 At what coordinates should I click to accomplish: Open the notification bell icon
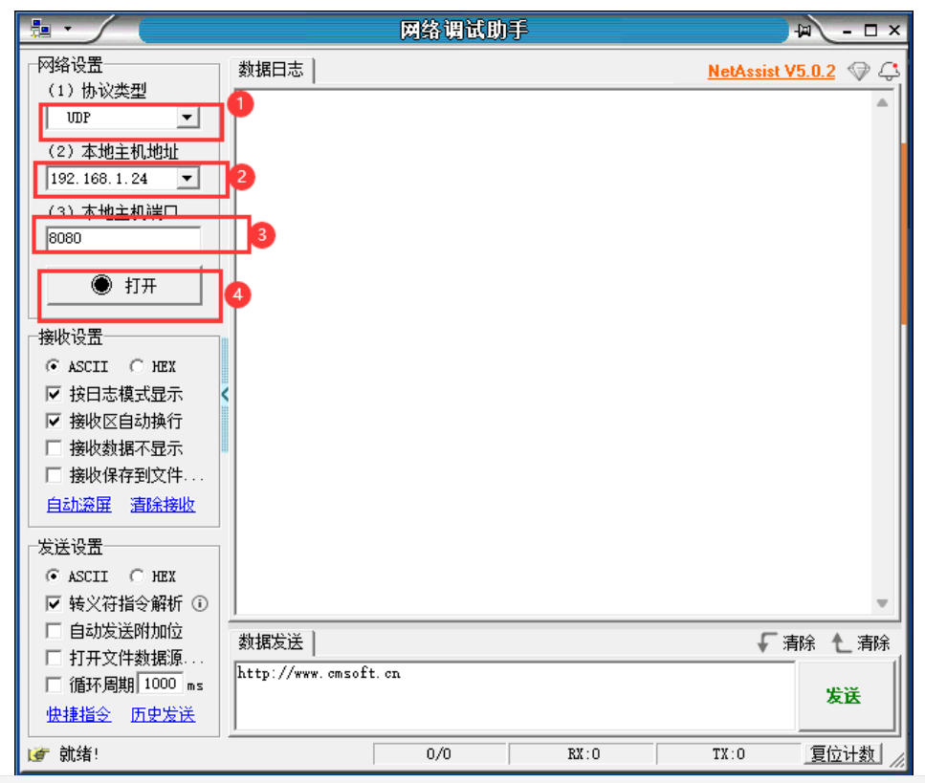tap(889, 71)
